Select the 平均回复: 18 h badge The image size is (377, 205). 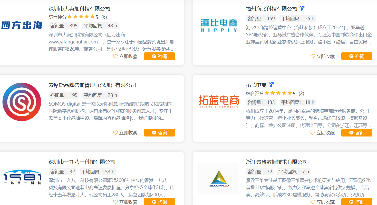[x=298, y=102]
